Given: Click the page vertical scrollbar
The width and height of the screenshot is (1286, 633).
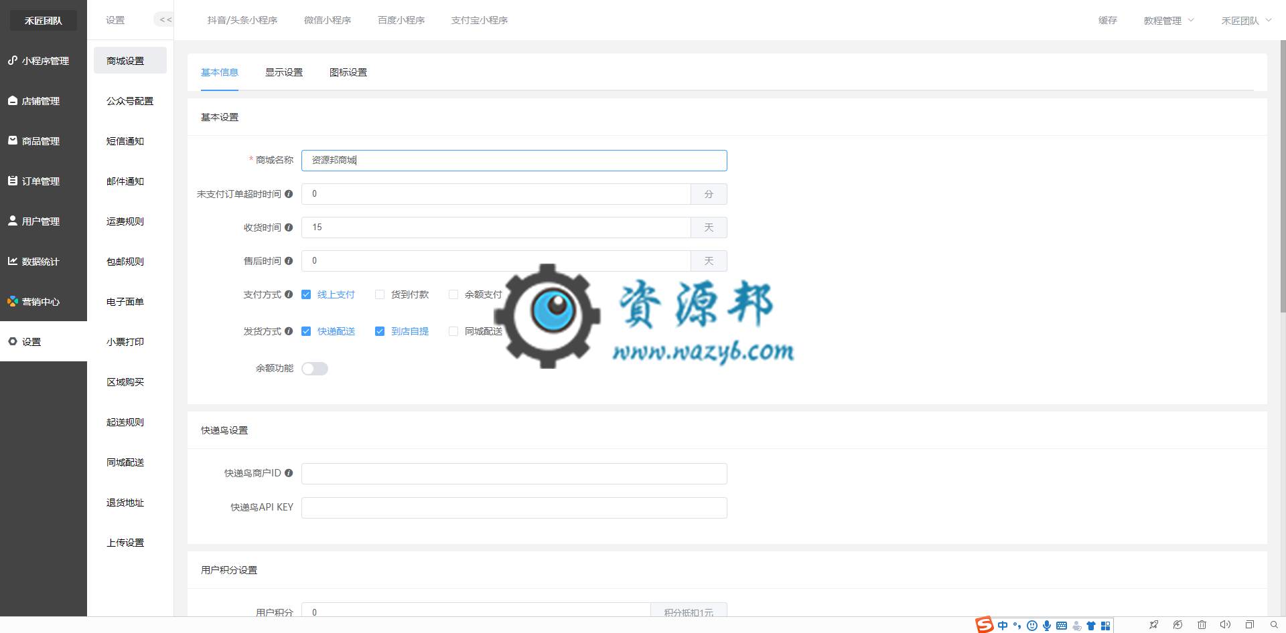Looking at the screenshot, I should pos(1283,177).
